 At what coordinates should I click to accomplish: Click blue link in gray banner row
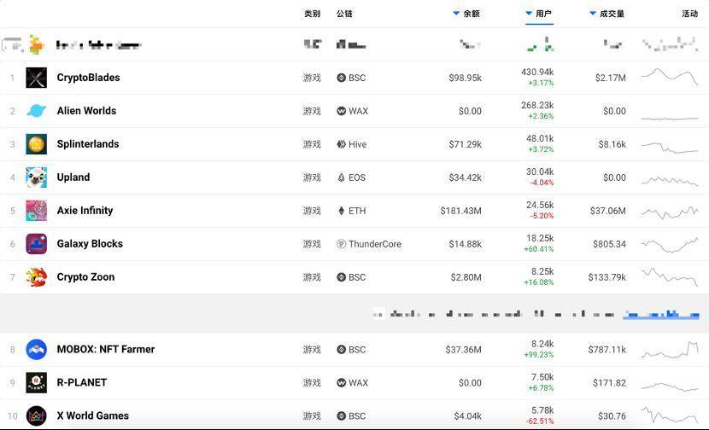661,314
